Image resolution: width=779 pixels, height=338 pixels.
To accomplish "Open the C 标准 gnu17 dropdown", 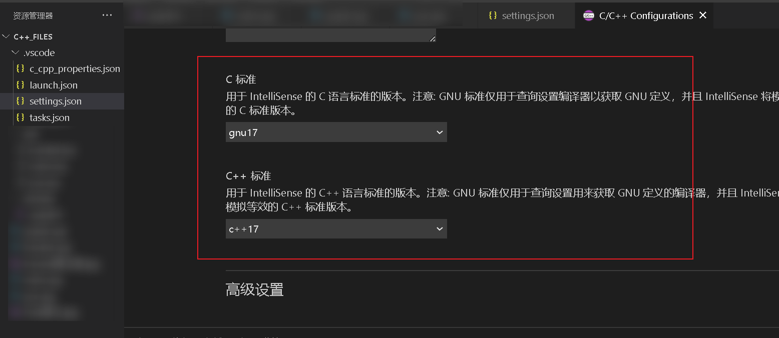I will click(x=336, y=132).
